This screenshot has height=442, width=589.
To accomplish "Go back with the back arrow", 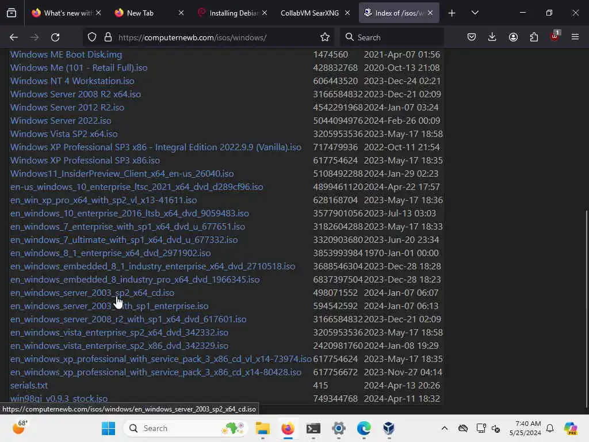I will click(x=14, y=37).
